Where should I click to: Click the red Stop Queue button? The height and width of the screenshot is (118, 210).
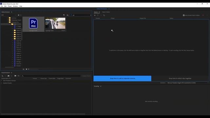click(203, 15)
